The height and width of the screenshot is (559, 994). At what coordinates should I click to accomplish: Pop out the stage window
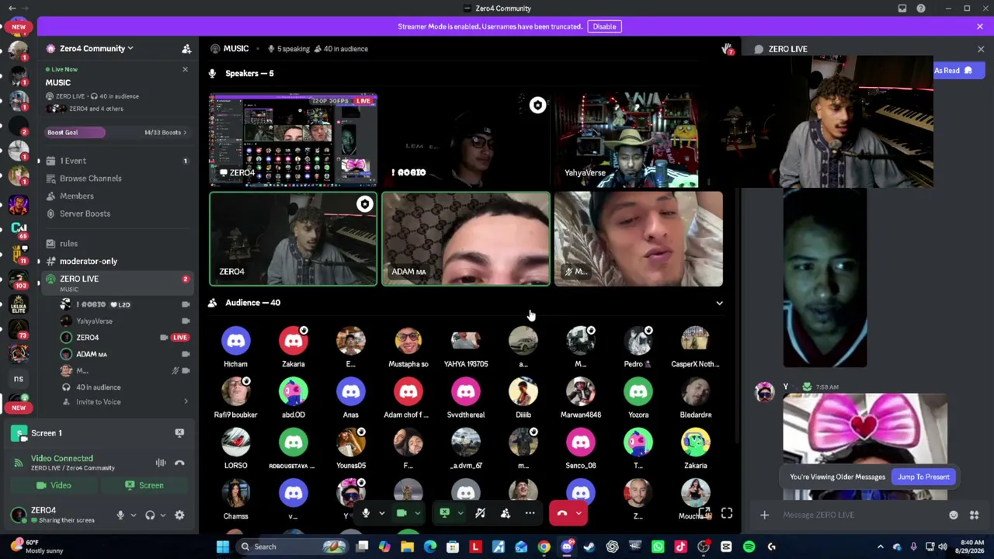pos(704,514)
